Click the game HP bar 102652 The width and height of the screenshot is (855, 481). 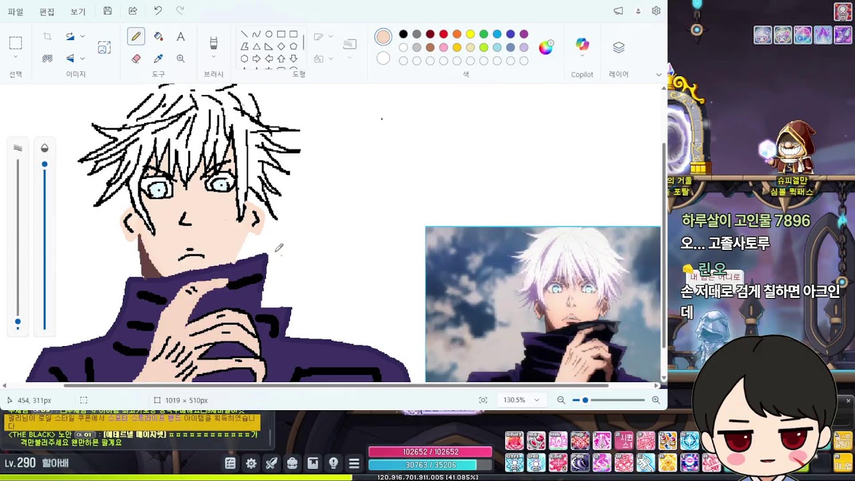(x=430, y=452)
